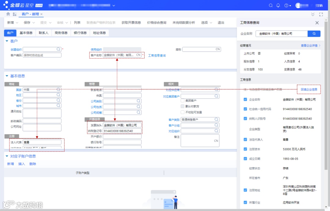330x211 pixels.
Task: Click the 开户银行 input field
Action: 122,136
